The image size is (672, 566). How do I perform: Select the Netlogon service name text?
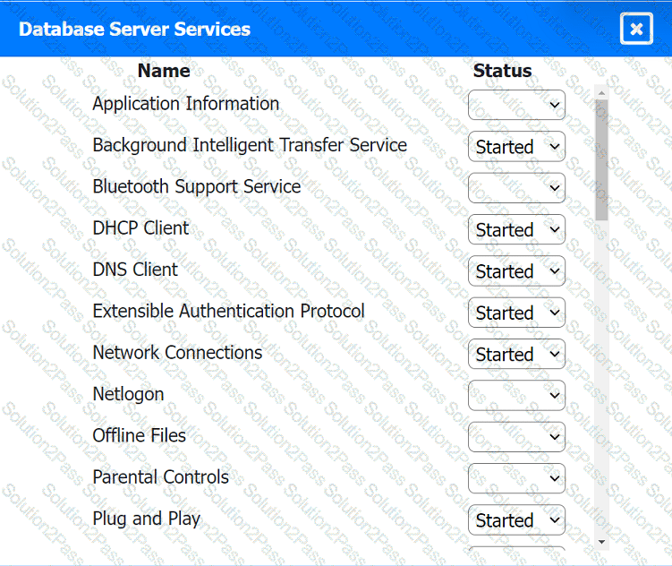(128, 394)
